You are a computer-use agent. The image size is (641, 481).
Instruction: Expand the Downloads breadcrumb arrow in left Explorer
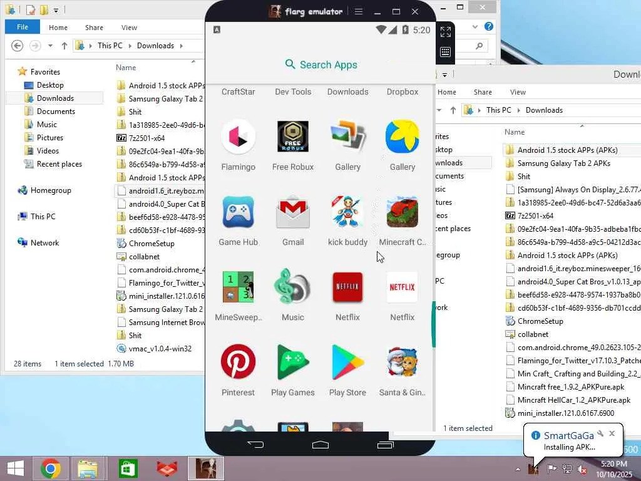181,46
